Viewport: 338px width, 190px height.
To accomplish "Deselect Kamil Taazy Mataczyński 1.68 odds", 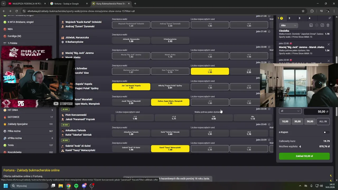I will tap(170, 149).
